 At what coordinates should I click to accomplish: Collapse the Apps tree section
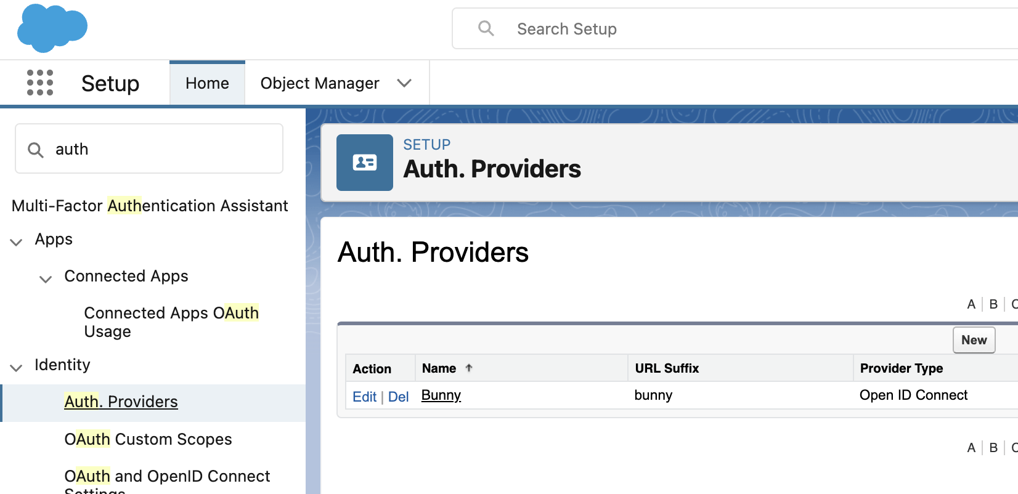[x=17, y=241]
